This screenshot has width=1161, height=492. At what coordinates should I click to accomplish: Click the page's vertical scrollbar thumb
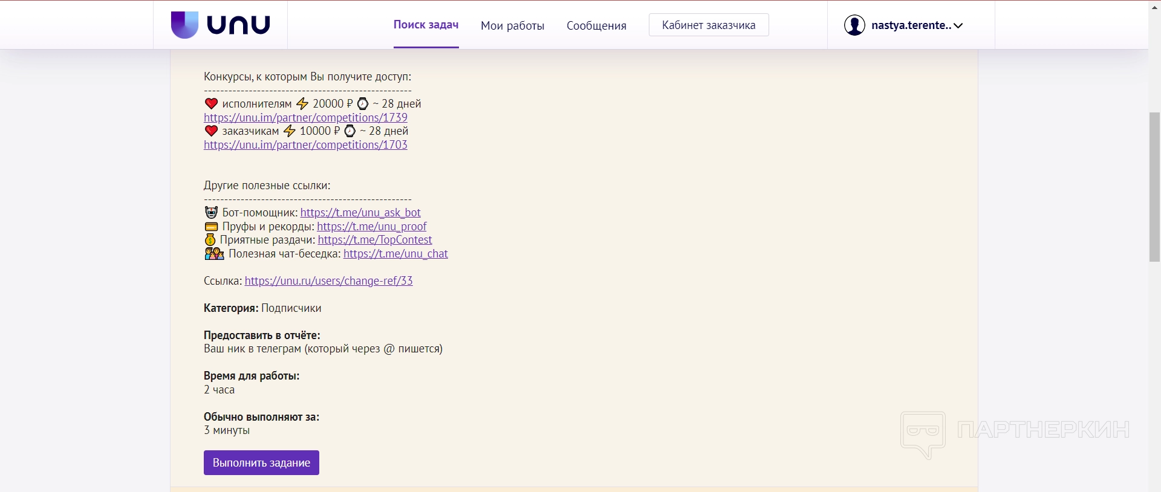(x=1154, y=187)
